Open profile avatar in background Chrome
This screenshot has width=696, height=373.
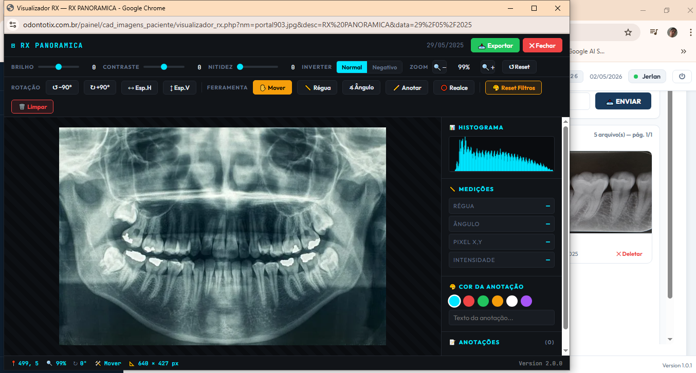tap(672, 32)
